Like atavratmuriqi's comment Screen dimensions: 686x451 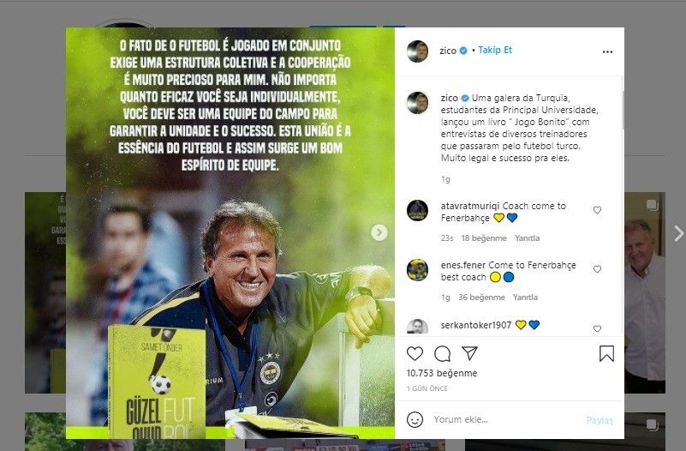[597, 210]
